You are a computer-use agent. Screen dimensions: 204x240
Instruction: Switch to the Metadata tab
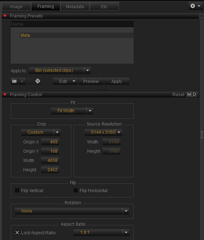tap(75, 7)
